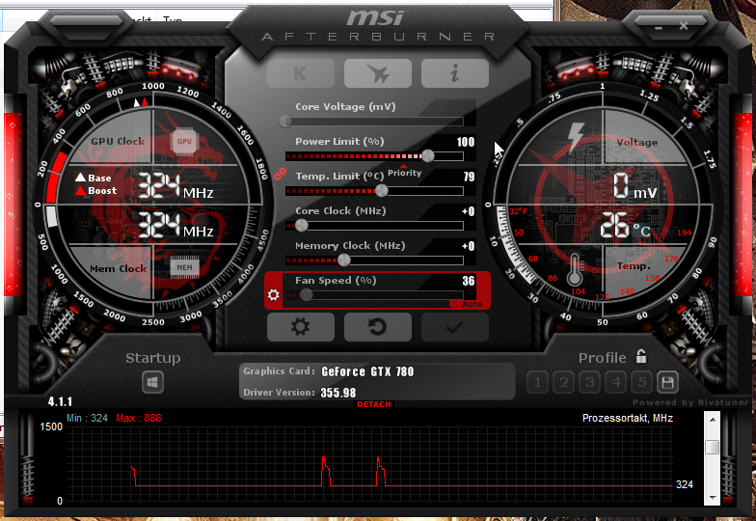This screenshot has height=521, width=756.
Task: Click the thermometer icon in gauge
Action: coord(575,269)
